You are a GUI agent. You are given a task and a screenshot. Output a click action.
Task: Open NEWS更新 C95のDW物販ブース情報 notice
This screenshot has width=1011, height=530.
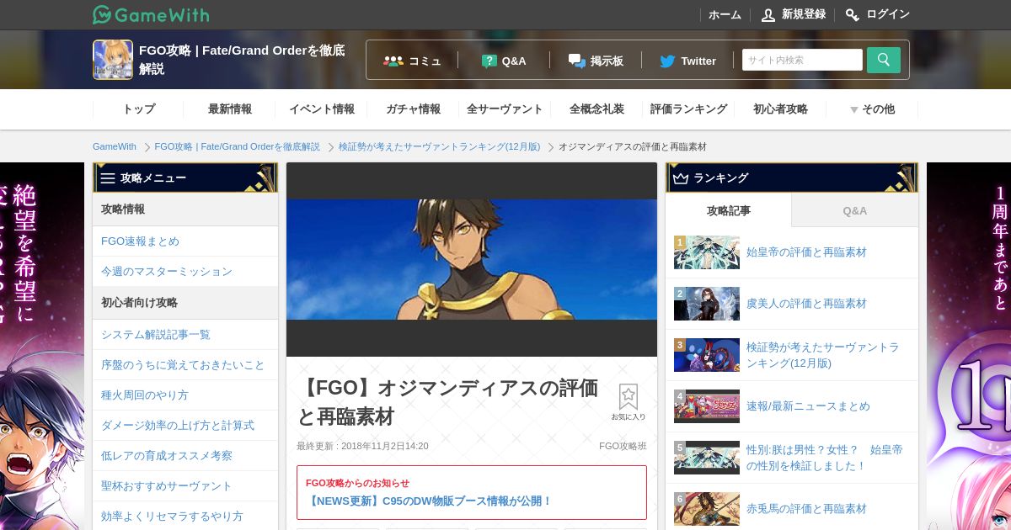[x=431, y=501]
